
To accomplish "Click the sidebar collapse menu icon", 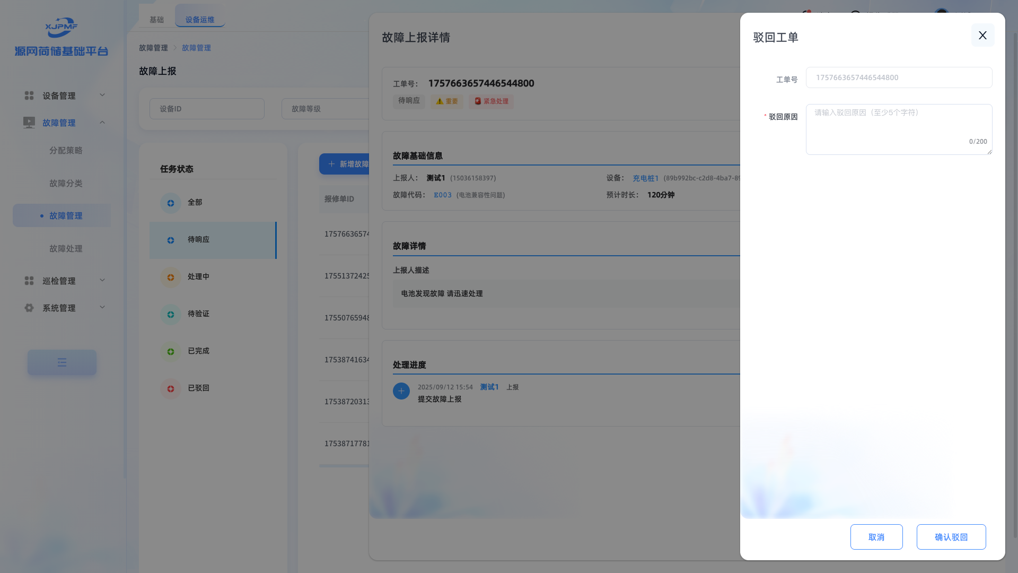I will pyautogui.click(x=62, y=362).
